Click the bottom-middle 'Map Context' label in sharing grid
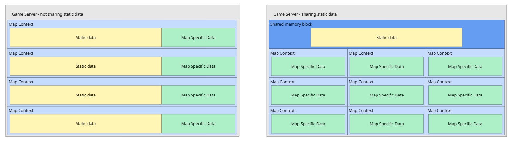Image resolution: width=512 pixels, height=141 pixels. point(361,111)
